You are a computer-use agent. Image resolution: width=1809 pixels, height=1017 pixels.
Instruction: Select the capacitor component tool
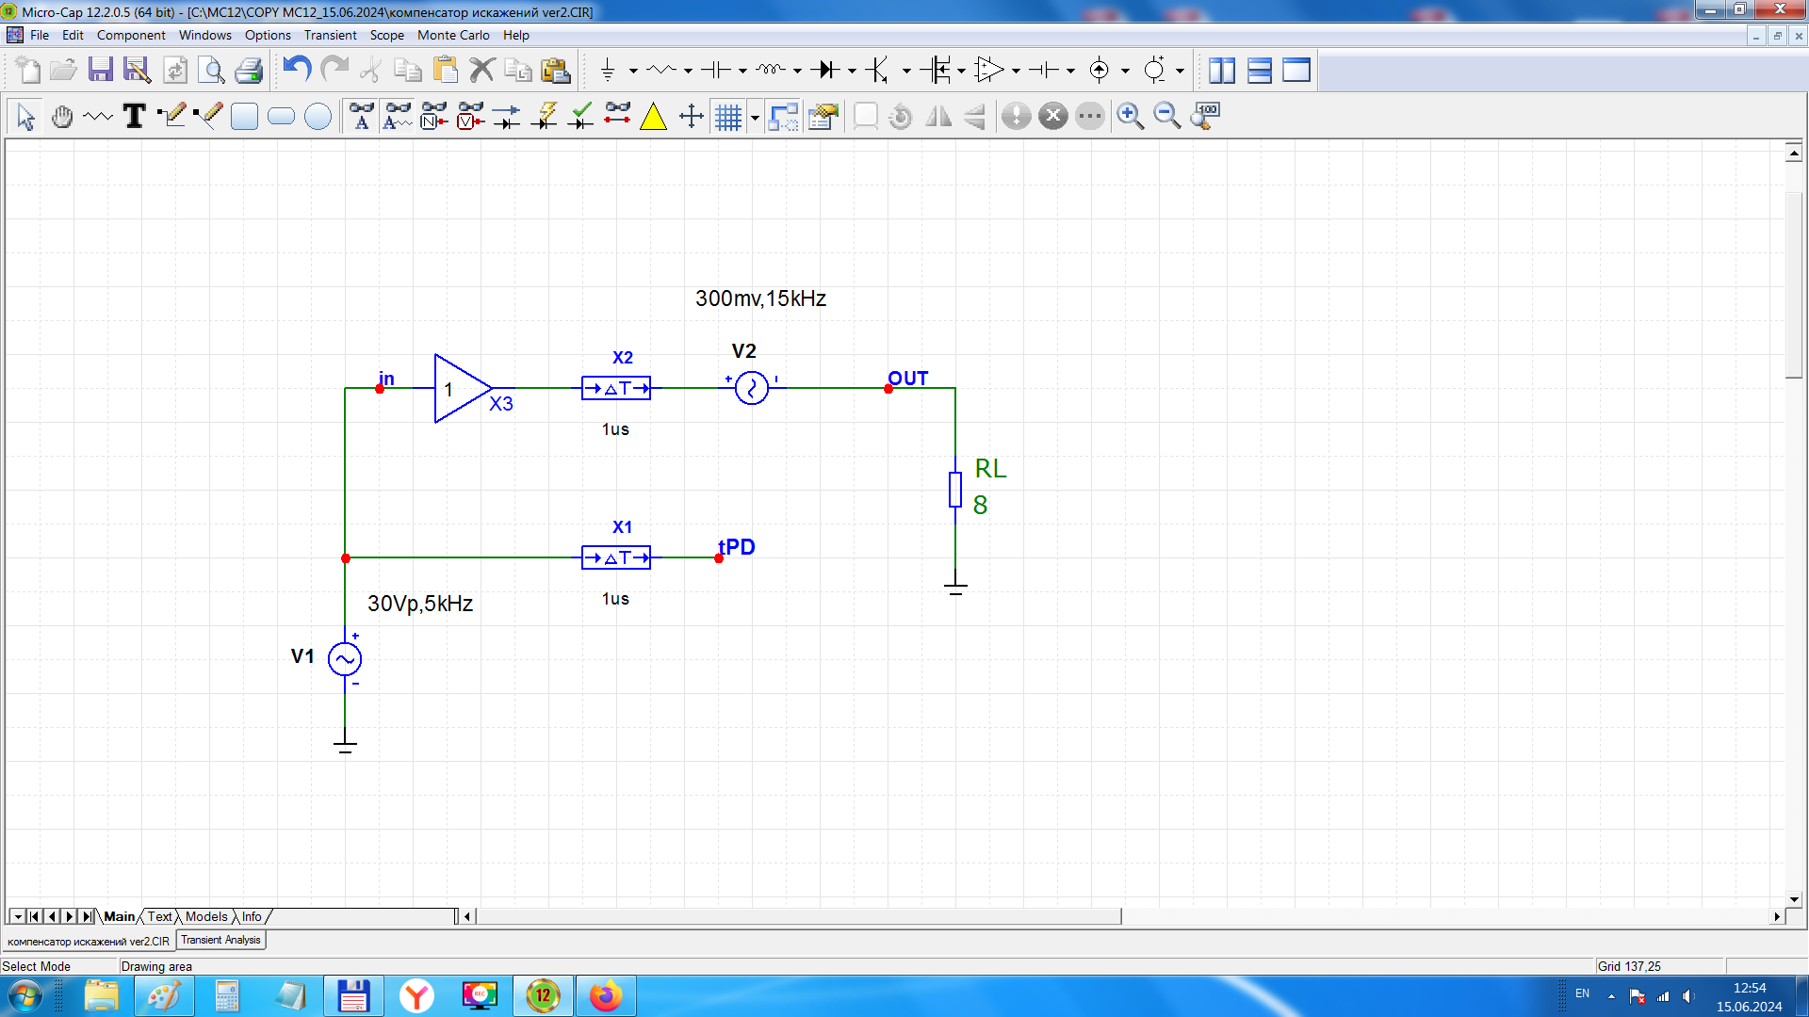click(716, 70)
